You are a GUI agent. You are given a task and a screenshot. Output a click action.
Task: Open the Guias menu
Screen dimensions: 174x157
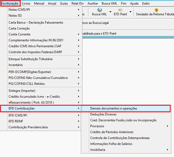[x=64, y=3]
